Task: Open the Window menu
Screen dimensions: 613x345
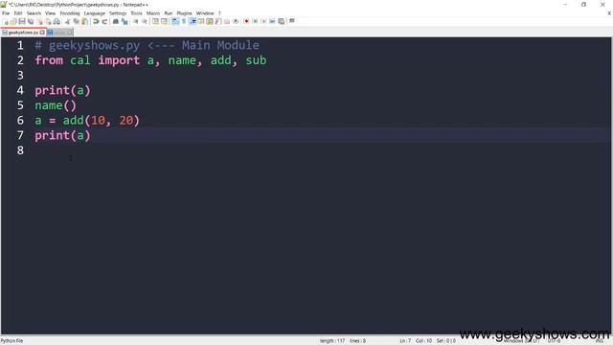Action: pyautogui.click(x=205, y=13)
